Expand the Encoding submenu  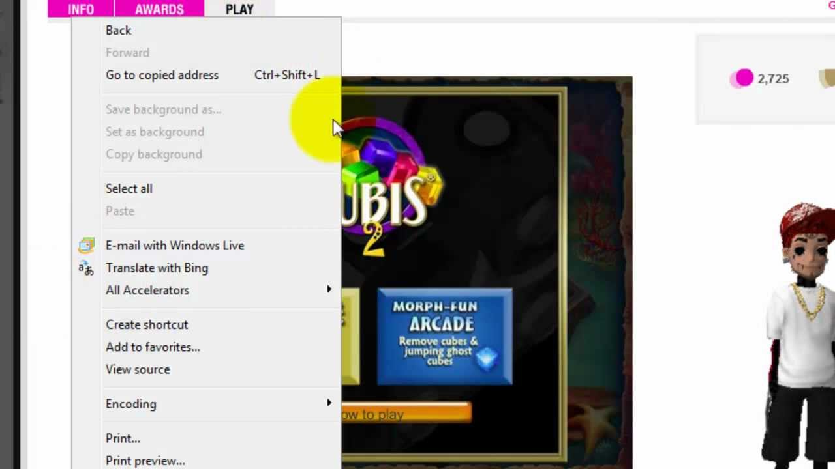pos(206,404)
